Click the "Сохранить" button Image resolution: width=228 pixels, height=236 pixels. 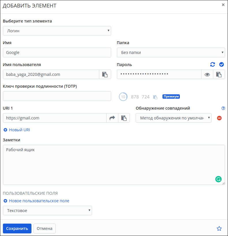click(x=17, y=228)
